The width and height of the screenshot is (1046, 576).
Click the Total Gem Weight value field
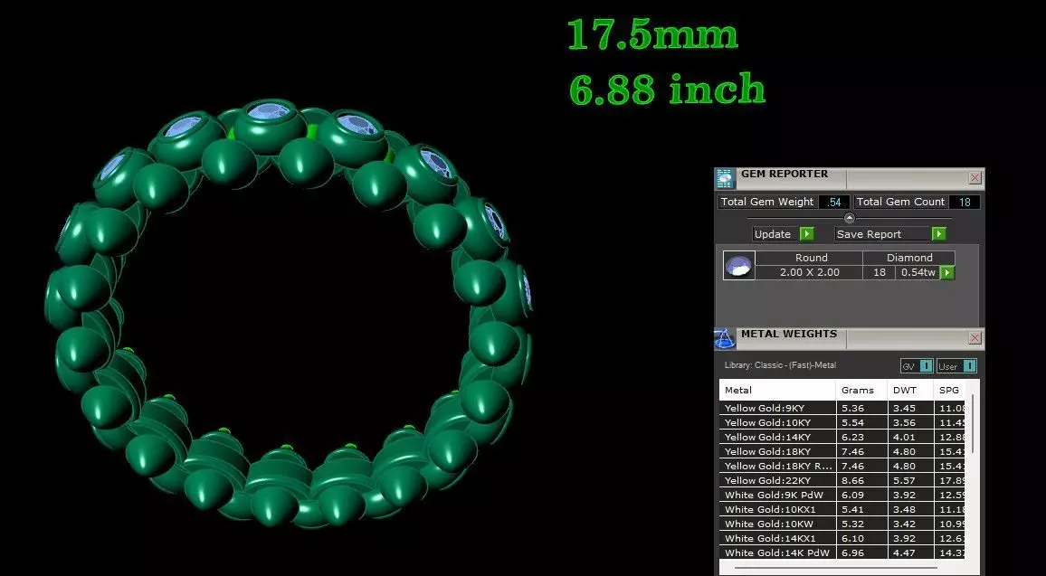point(834,202)
